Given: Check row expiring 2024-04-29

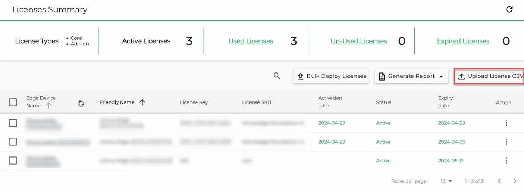Looking at the screenshot, I should [13, 123].
